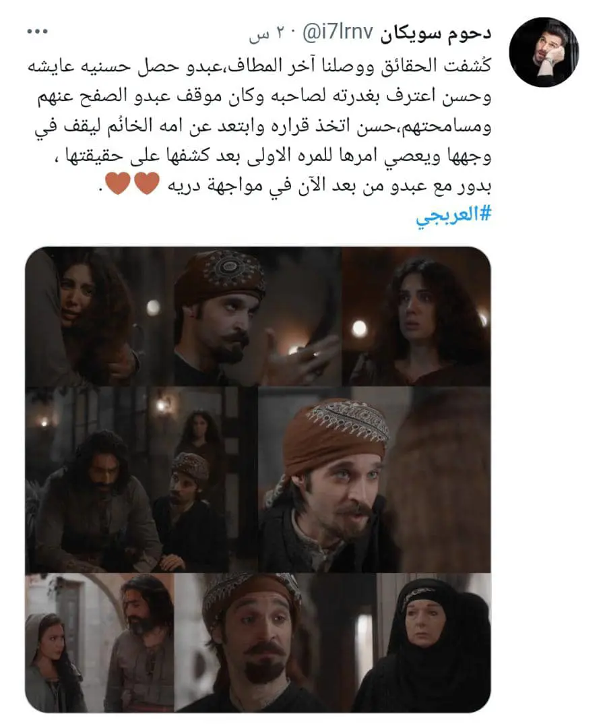Open top-right photo of curly-haired woman

point(416,316)
